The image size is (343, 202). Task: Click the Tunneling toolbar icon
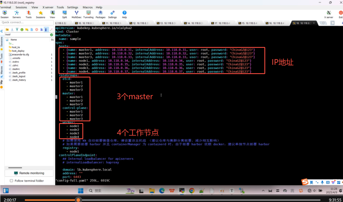pyautogui.click(x=88, y=13)
